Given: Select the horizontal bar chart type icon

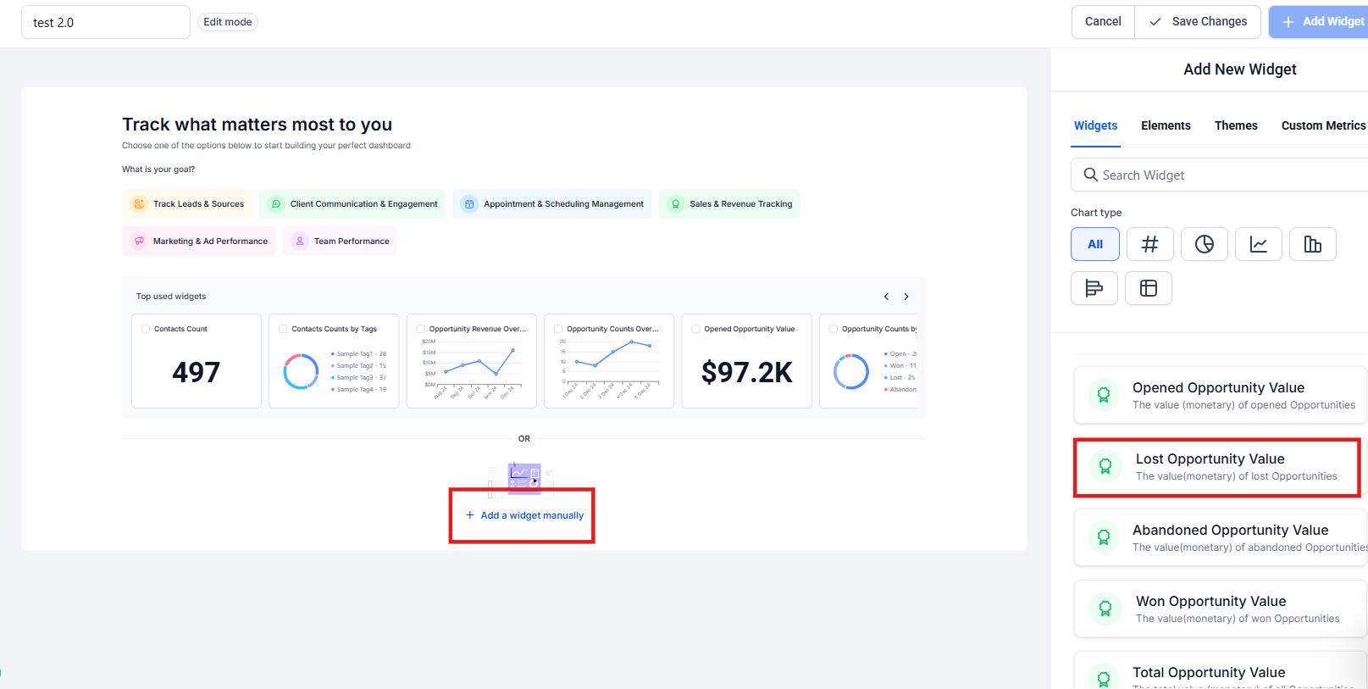Looking at the screenshot, I should [x=1094, y=288].
